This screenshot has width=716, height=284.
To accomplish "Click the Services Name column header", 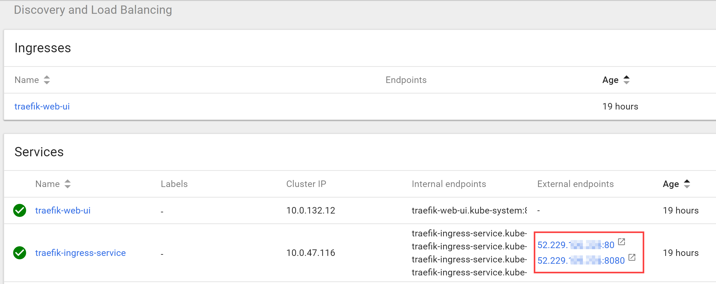I will pos(48,184).
